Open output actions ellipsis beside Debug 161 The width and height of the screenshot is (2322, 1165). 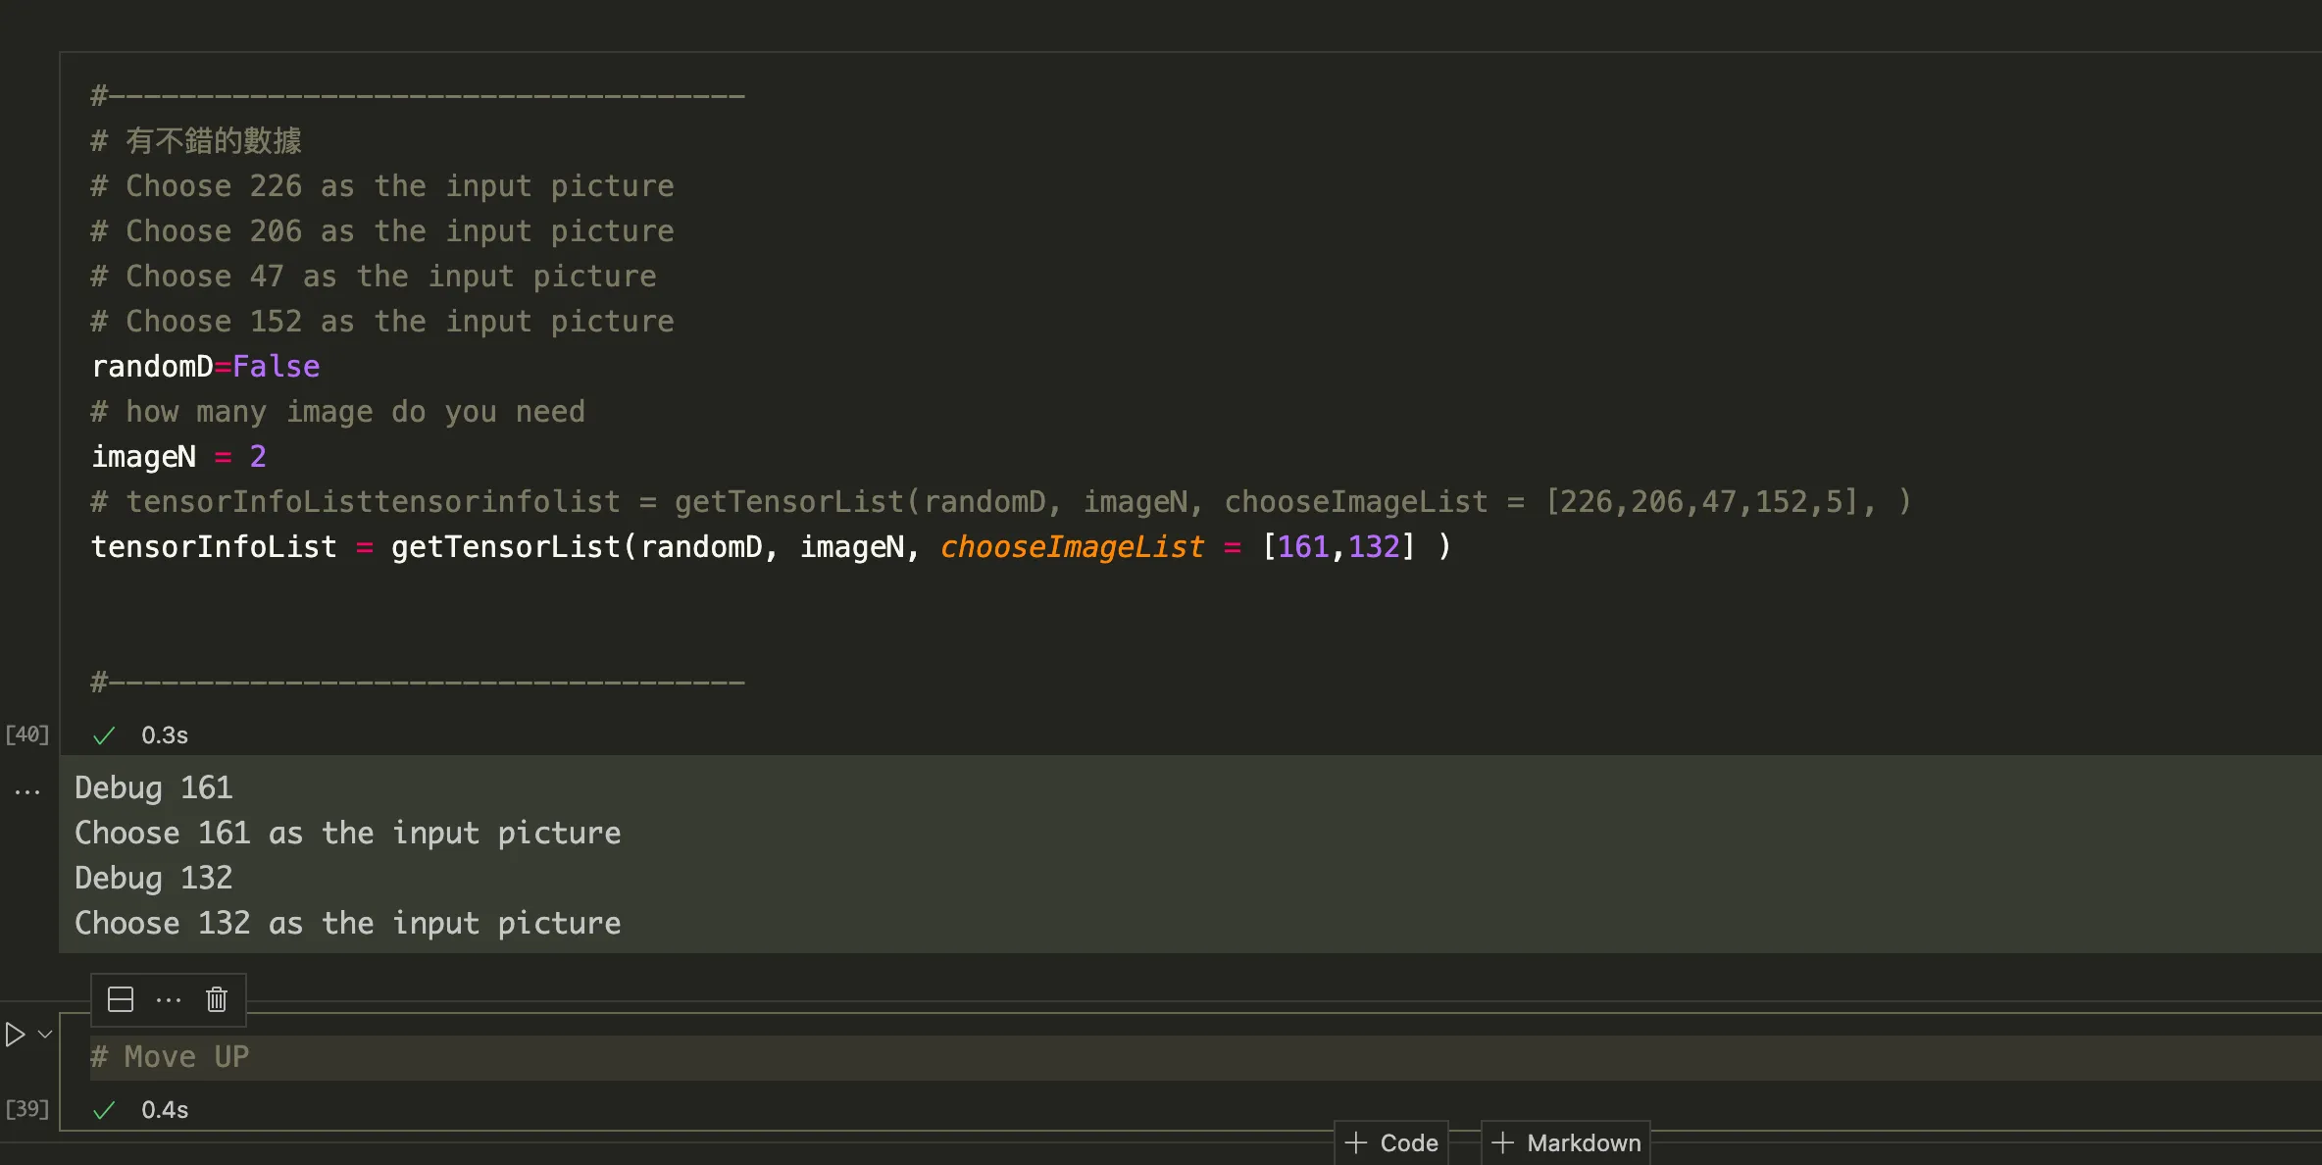tap(27, 791)
